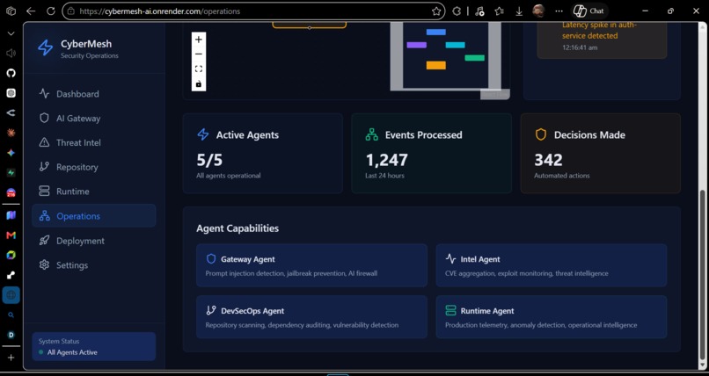Switch to the calendar 216 tab
The height and width of the screenshot is (376, 709).
coord(11,192)
